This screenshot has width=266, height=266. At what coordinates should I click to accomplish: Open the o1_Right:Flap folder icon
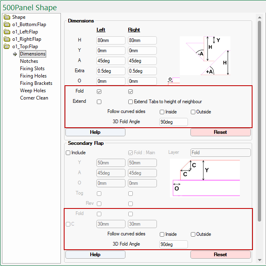(7, 39)
